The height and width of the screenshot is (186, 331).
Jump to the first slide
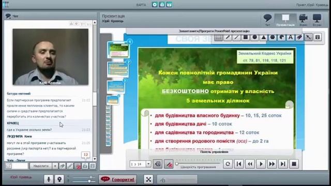tap(239, 164)
